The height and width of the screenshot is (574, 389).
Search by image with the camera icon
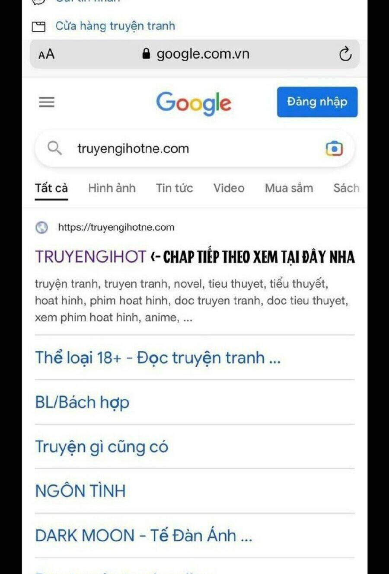(334, 148)
